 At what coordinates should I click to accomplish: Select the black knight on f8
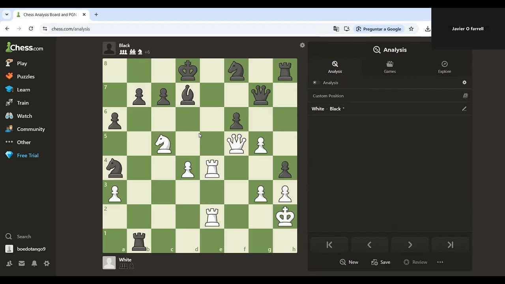pos(236,71)
